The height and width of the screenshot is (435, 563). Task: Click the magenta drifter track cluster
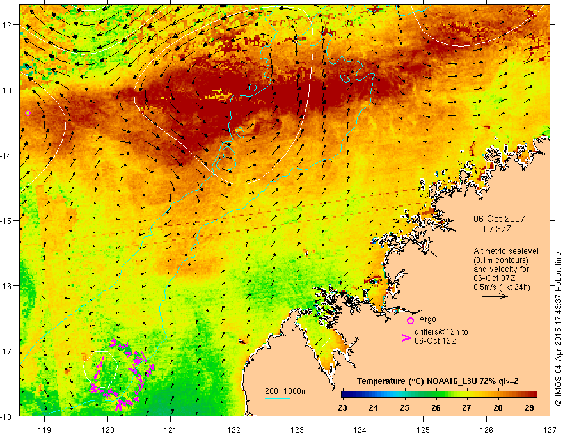122,375
